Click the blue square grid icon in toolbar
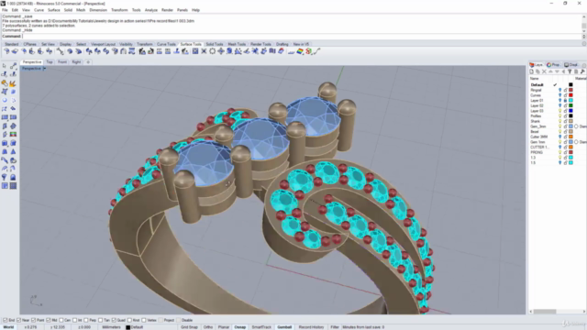This screenshot has width=587, height=330. click(195, 51)
